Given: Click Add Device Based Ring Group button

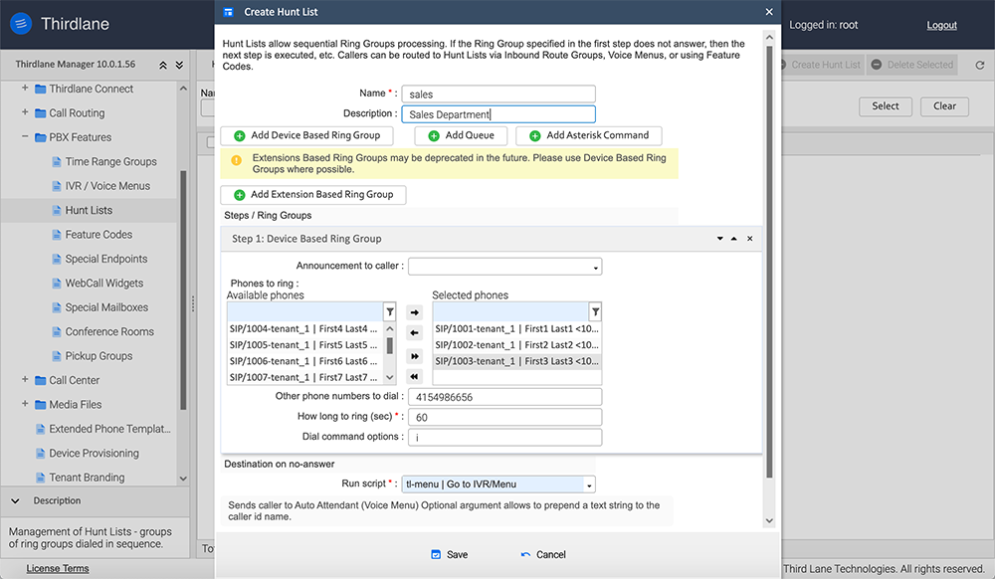Looking at the screenshot, I should click(306, 135).
